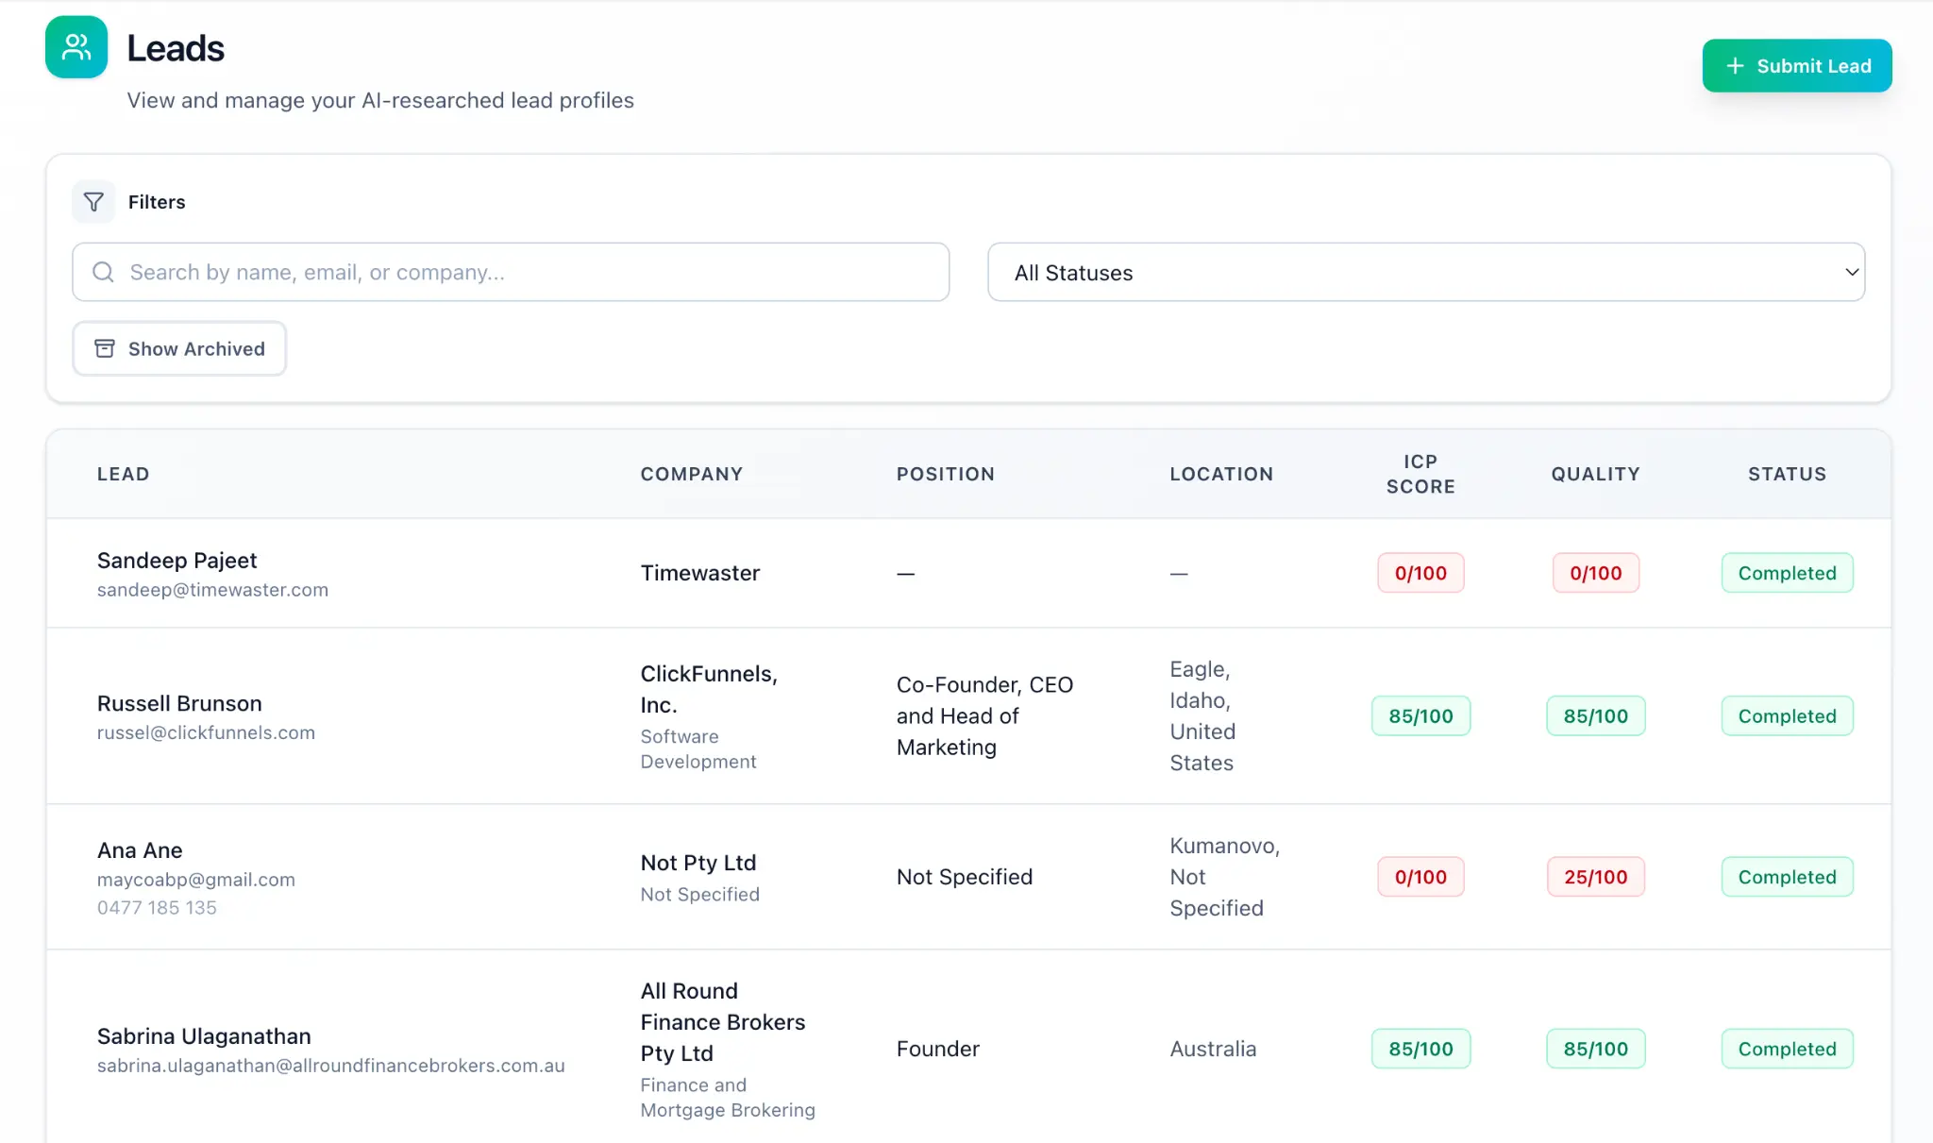Click the Submit Lead button
The image size is (1933, 1143).
tap(1796, 65)
